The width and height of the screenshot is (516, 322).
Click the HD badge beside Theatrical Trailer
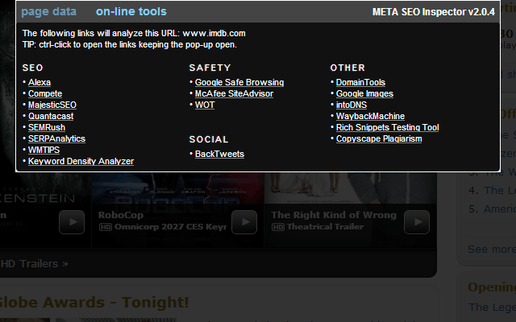(278, 227)
